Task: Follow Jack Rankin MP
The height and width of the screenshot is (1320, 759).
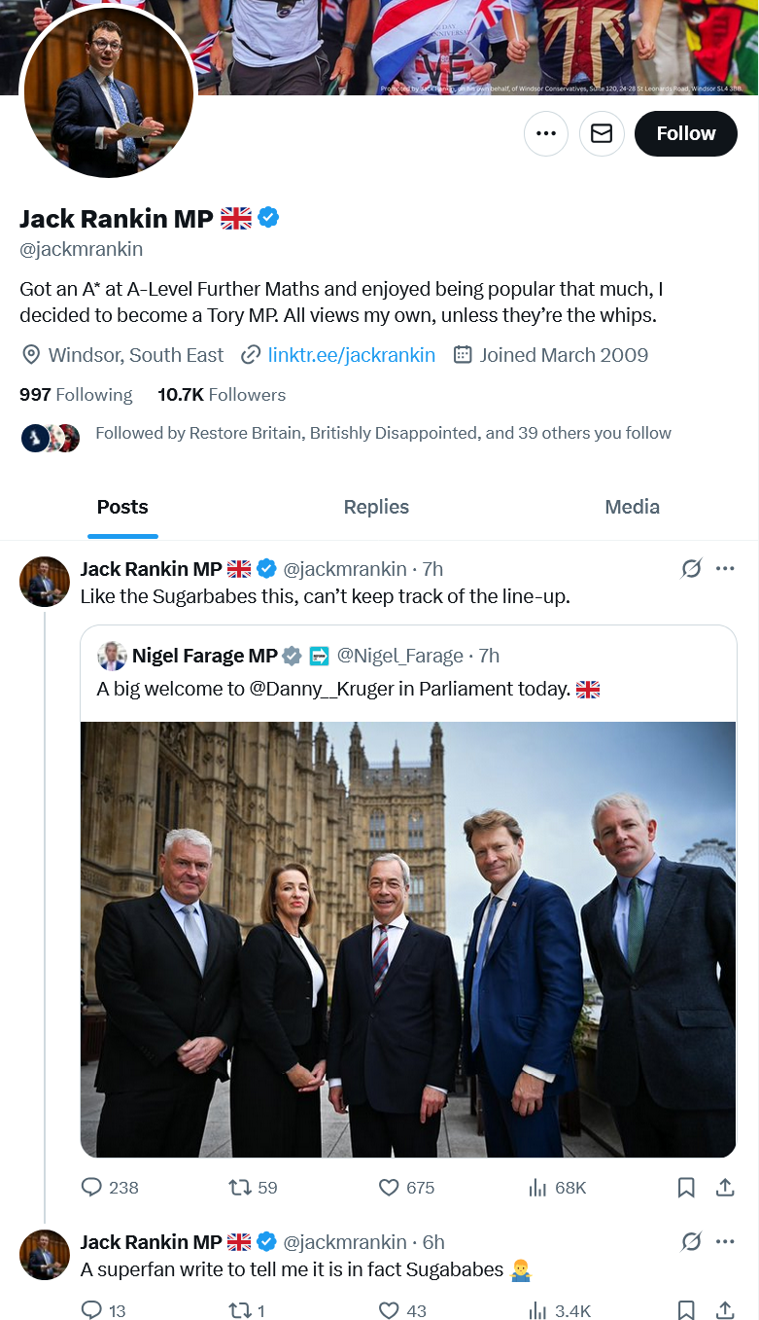Action: [x=685, y=134]
